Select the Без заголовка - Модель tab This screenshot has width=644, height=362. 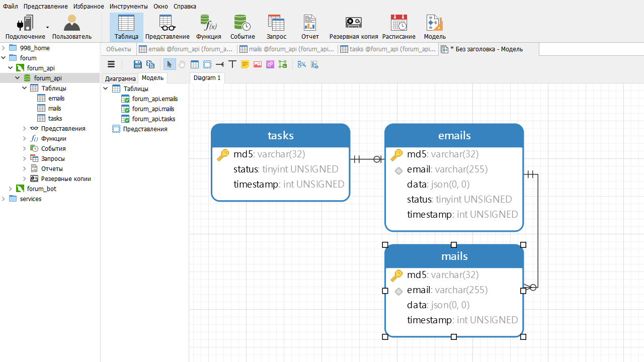coord(489,49)
